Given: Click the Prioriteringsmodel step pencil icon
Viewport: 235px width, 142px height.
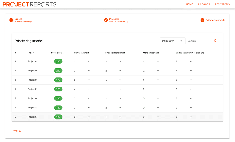Looking at the screenshot, I should tap(202, 20).
